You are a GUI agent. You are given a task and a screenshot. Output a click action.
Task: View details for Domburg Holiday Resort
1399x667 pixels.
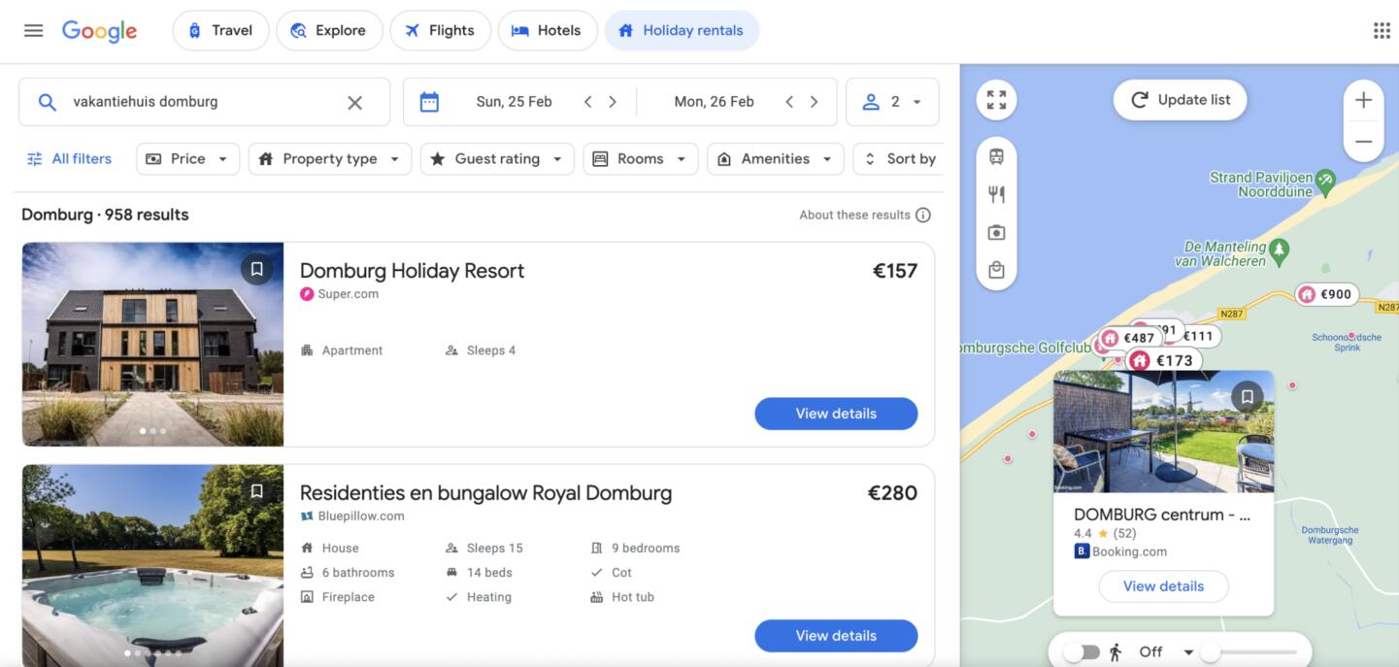[x=835, y=414]
